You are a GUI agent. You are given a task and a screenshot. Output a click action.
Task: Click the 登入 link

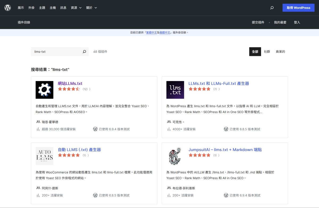(297, 22)
